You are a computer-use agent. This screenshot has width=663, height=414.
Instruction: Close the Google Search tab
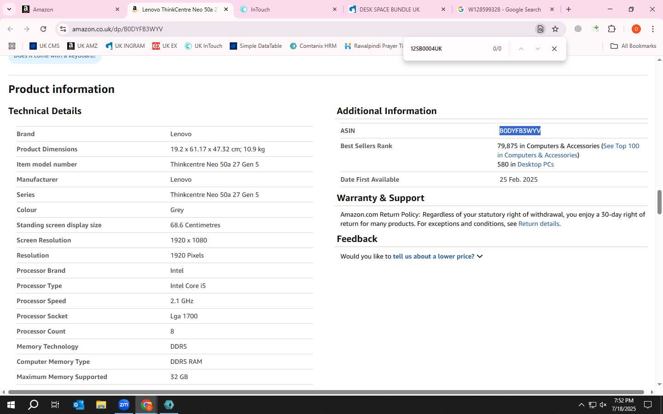552,9
